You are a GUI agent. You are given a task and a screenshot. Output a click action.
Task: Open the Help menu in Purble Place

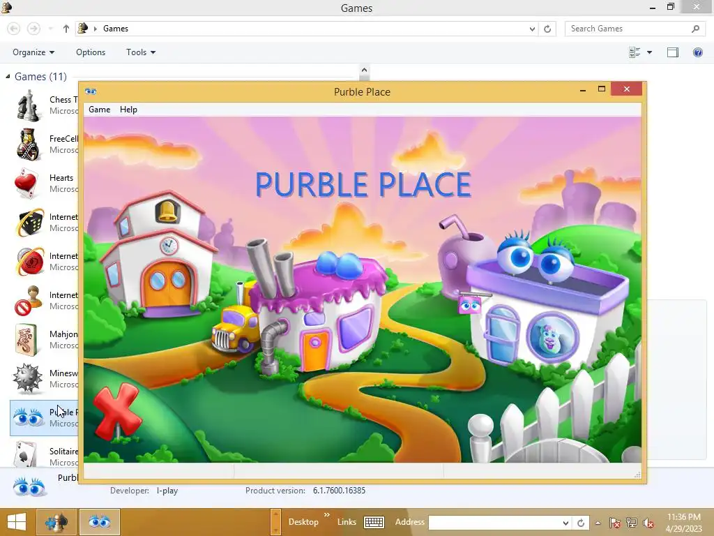[128, 110]
